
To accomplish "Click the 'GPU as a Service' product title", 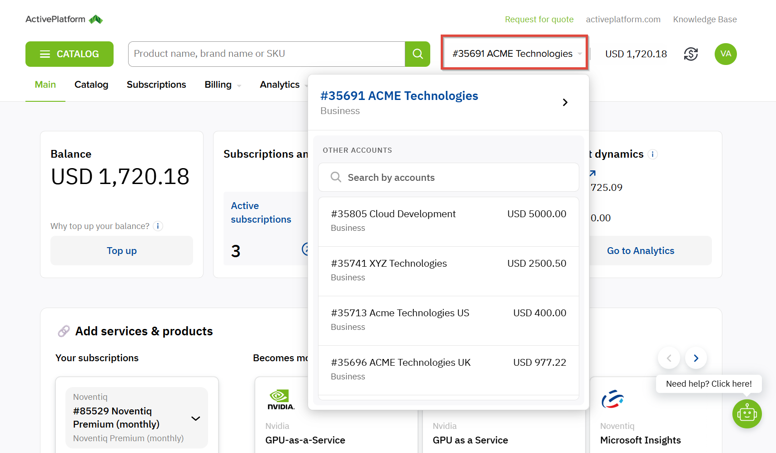I will [x=470, y=440].
